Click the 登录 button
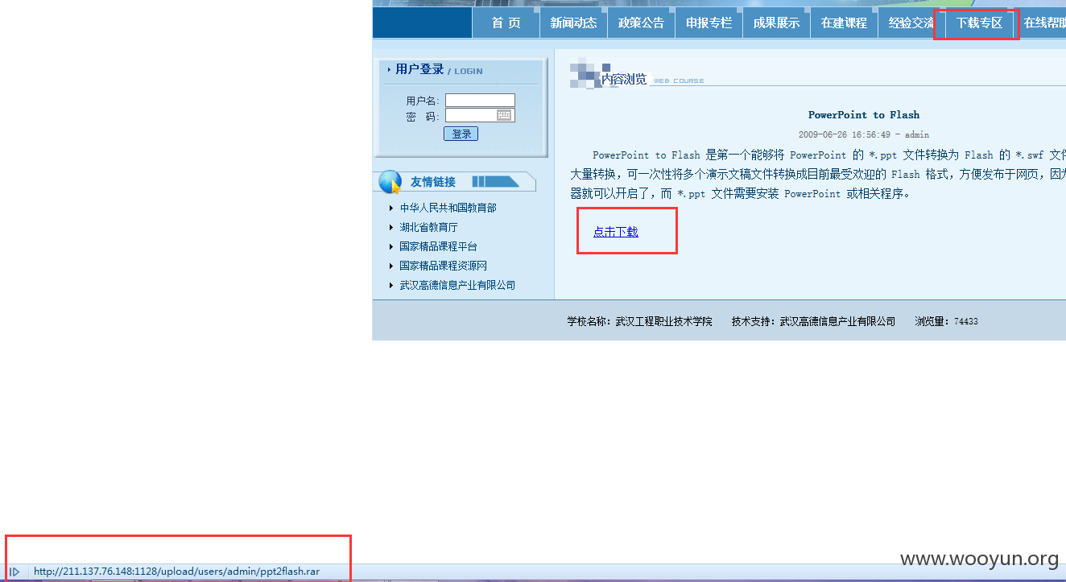 pos(461,134)
